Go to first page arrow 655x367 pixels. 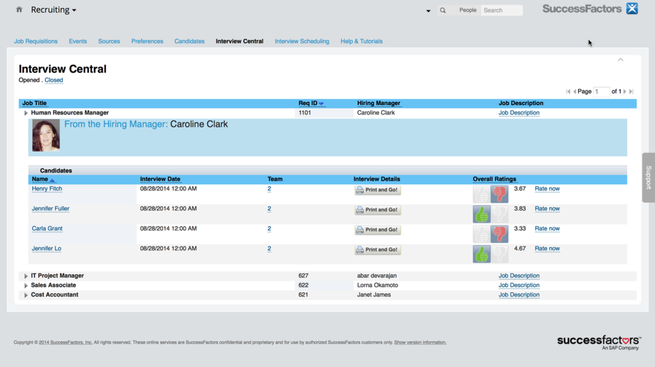tap(568, 92)
